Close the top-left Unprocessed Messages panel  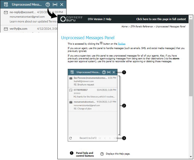[x=62, y=4]
